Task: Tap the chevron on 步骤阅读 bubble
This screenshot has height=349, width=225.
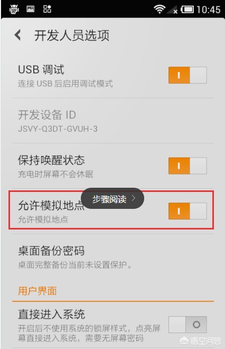Action: tap(134, 198)
